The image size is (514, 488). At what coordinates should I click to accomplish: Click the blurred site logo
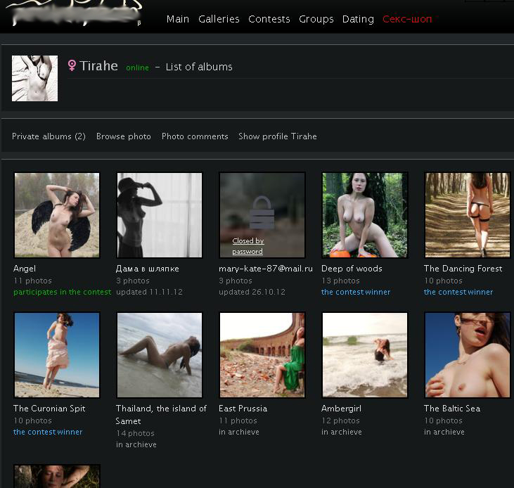click(x=75, y=13)
